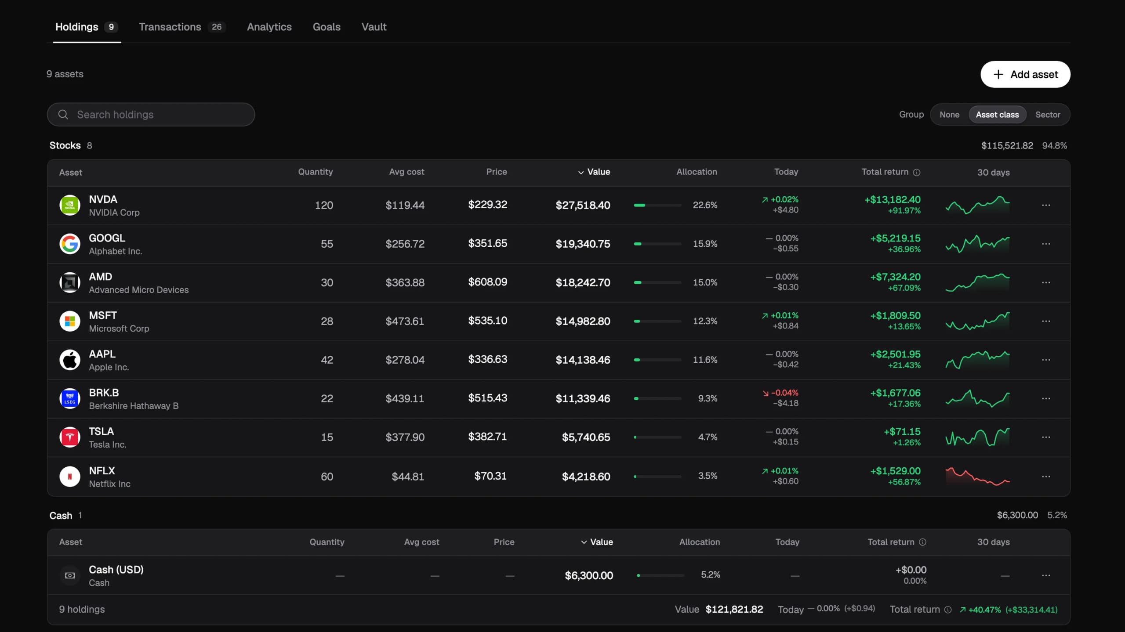Open the Vault tab
This screenshot has width=1125, height=632.
(374, 27)
